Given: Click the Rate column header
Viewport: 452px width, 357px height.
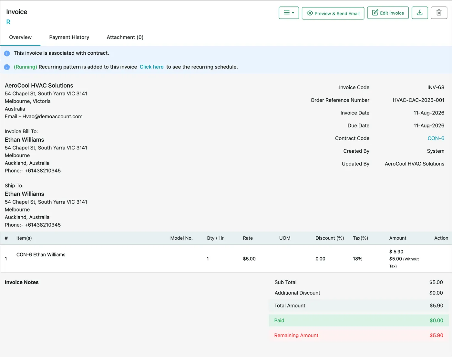Looking at the screenshot, I should point(248,238).
